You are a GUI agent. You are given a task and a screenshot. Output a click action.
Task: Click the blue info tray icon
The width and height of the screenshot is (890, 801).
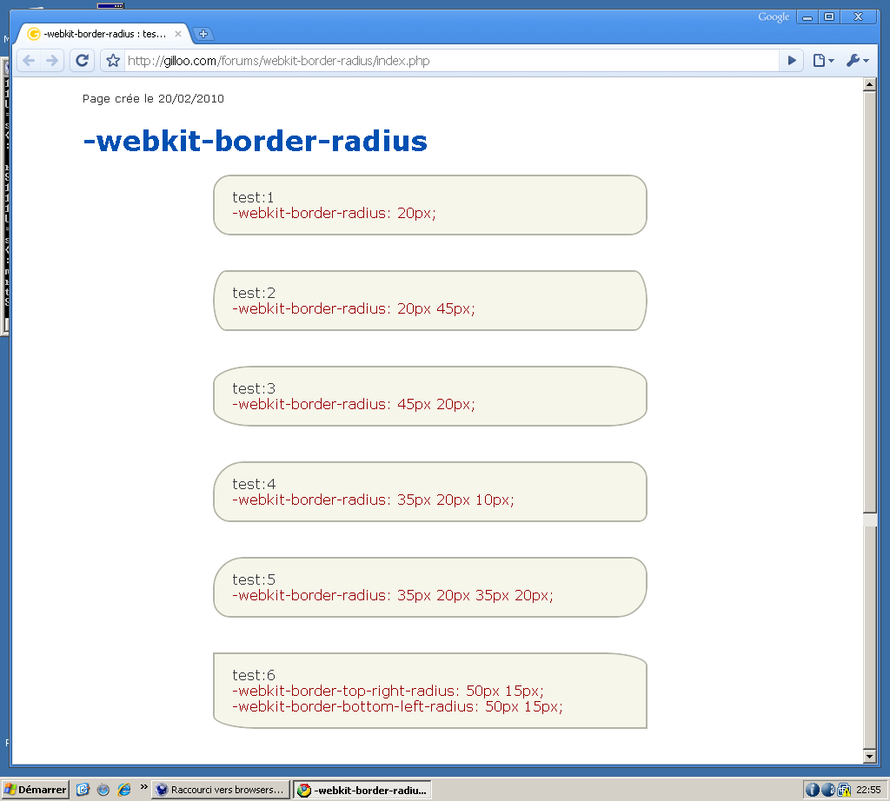(x=813, y=790)
